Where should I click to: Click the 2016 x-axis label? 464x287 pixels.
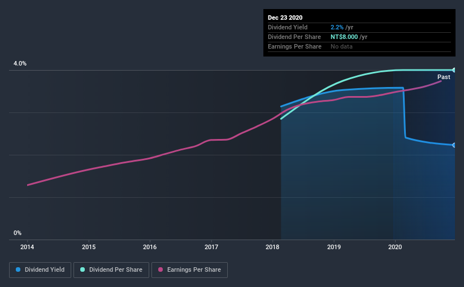point(150,247)
